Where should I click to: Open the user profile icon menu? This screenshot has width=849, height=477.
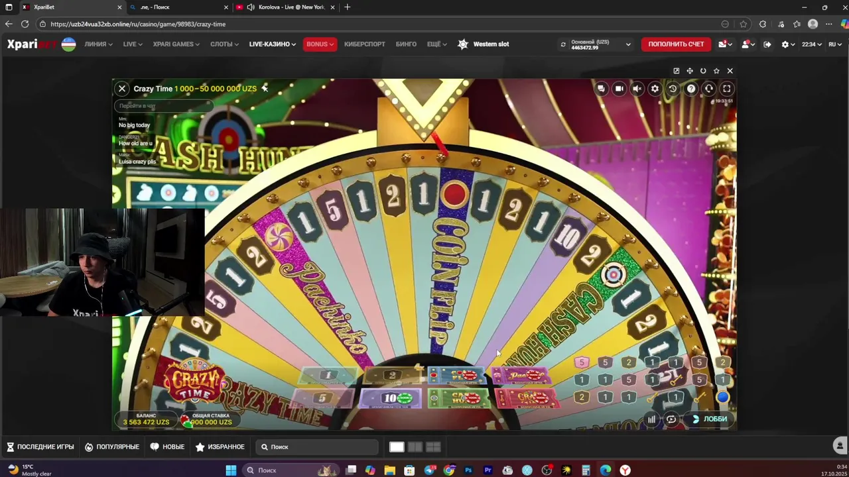[748, 44]
